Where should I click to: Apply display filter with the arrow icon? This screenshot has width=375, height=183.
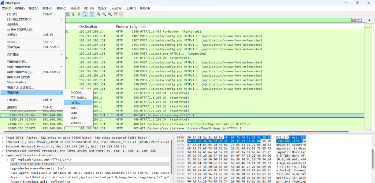tap(359, 20)
